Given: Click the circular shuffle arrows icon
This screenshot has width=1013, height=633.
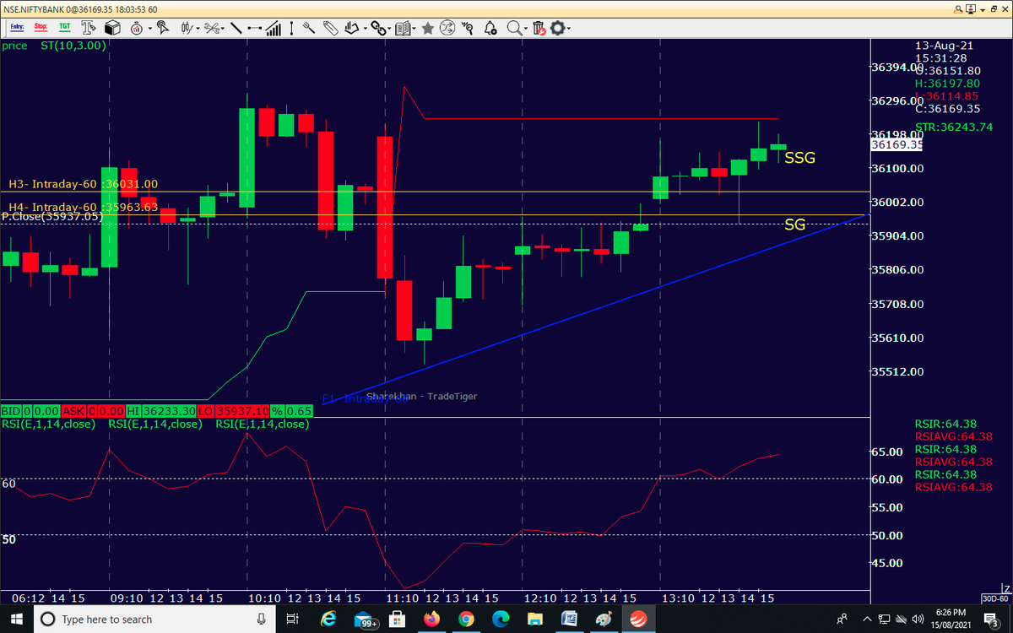Looking at the screenshot, I should [447, 28].
